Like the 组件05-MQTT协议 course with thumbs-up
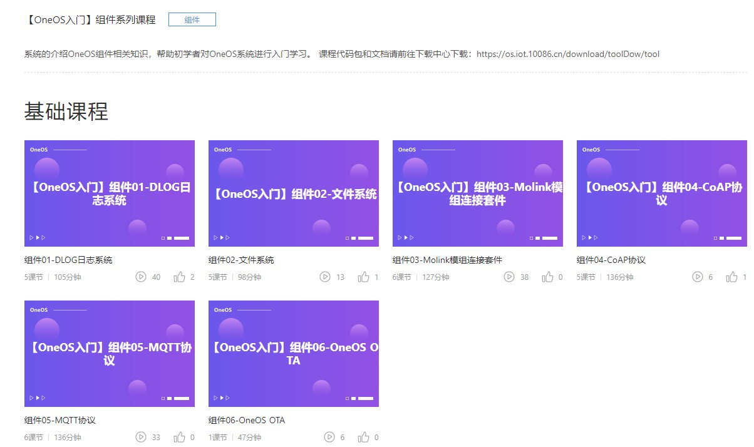 tap(180, 437)
